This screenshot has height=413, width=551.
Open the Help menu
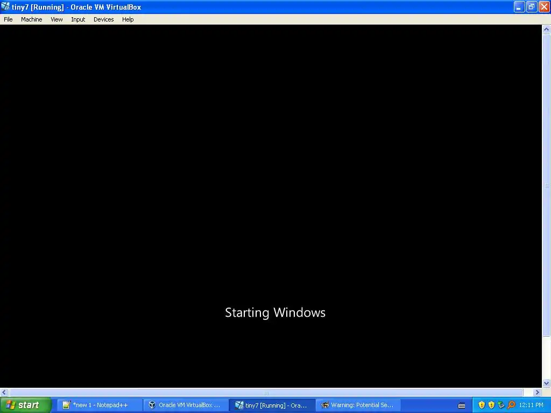coord(128,19)
